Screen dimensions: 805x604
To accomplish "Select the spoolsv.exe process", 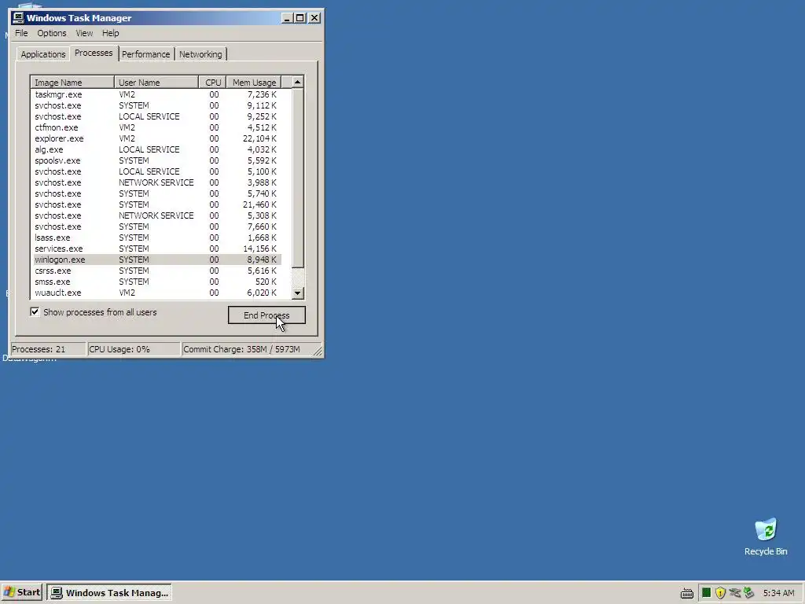I will pyautogui.click(x=156, y=160).
